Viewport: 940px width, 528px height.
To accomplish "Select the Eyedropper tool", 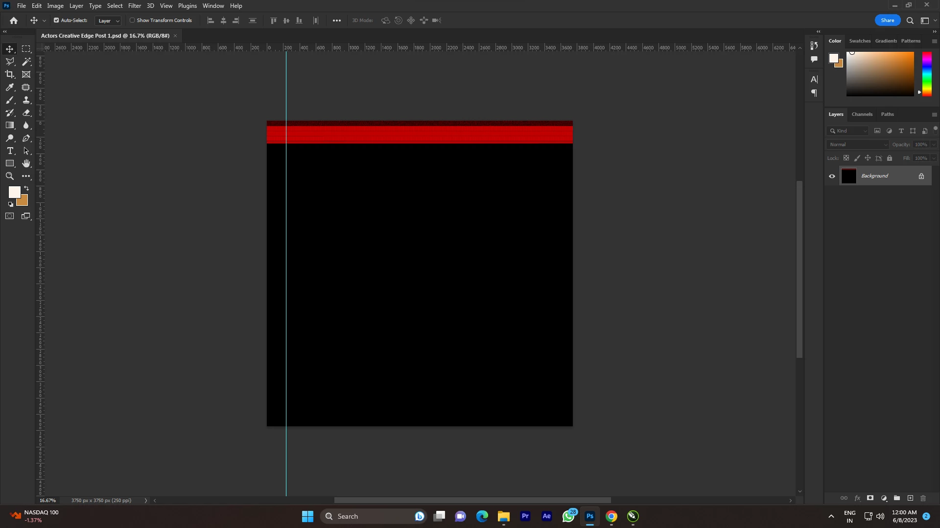I will [x=10, y=87].
